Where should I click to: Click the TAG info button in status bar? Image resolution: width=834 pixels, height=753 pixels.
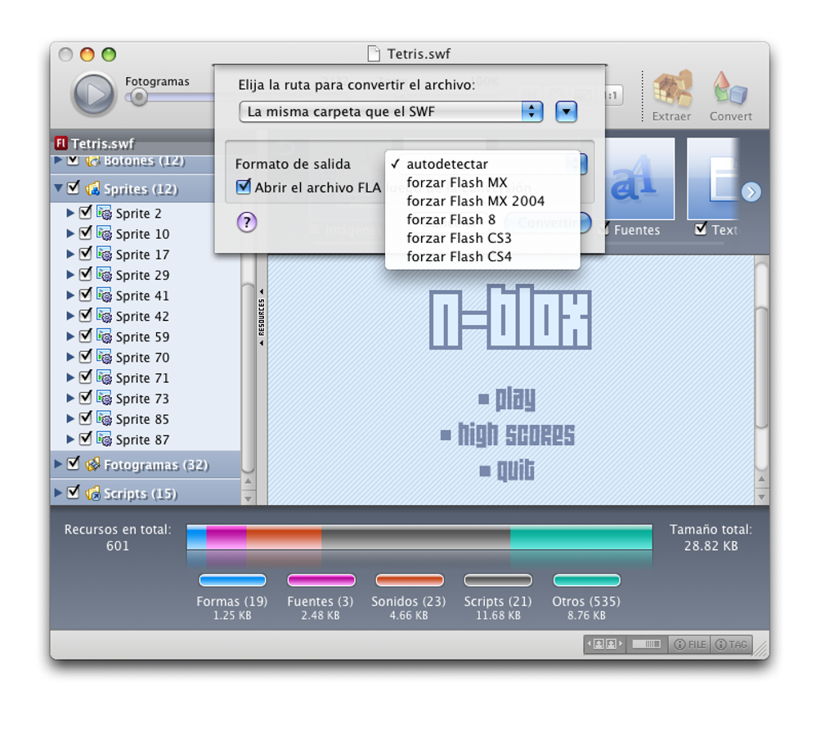point(731,644)
